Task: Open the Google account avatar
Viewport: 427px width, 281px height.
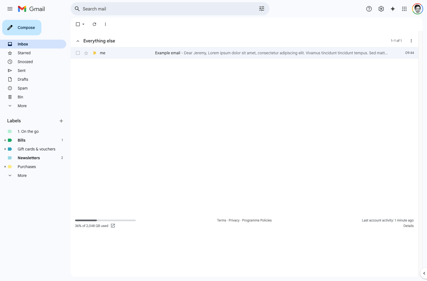Action: click(x=418, y=9)
